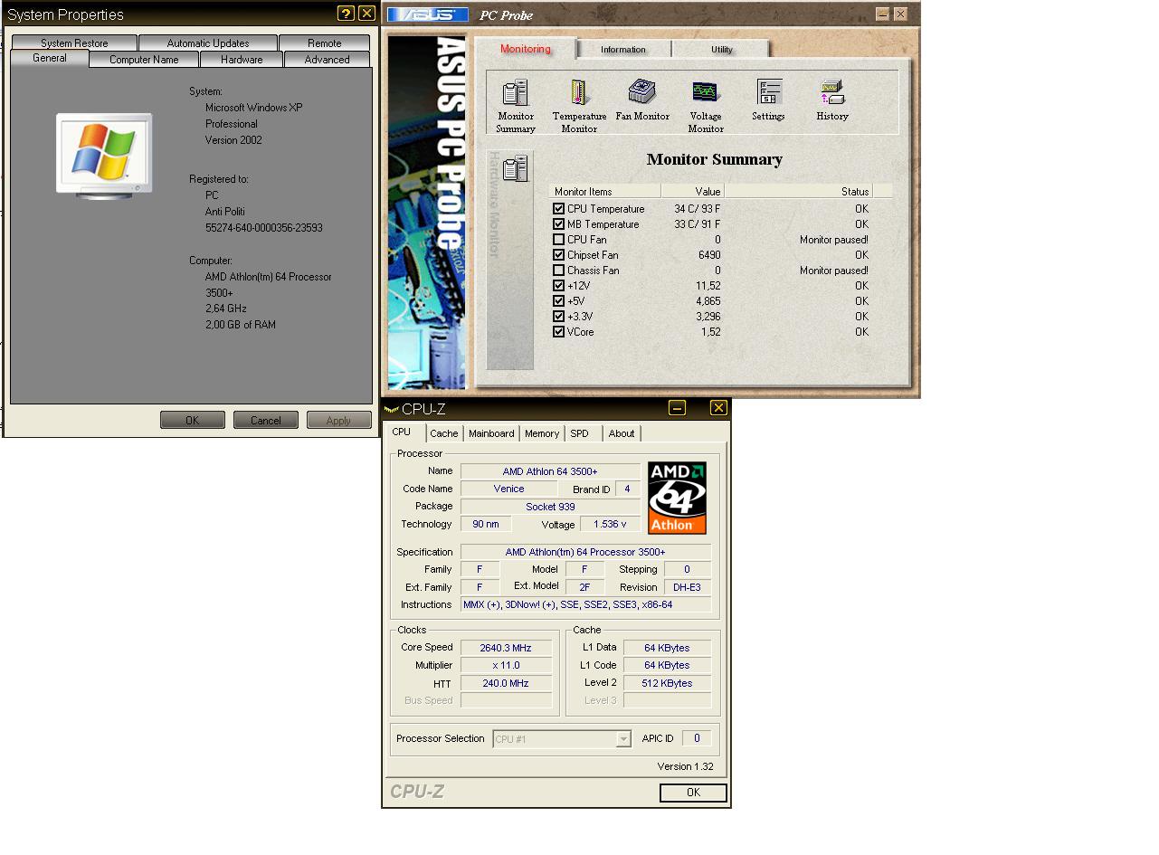Viewport: 1159px width, 855px height.
Task: Switch to the Information tab in PC Probe
Action: pos(623,50)
